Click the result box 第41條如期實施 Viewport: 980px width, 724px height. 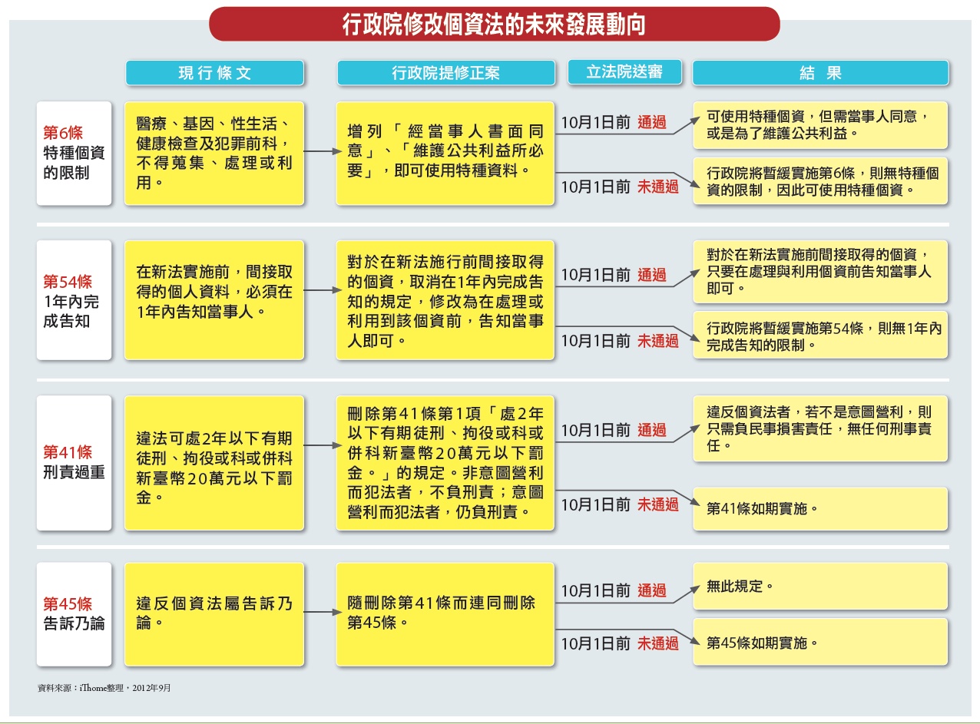[x=820, y=508]
